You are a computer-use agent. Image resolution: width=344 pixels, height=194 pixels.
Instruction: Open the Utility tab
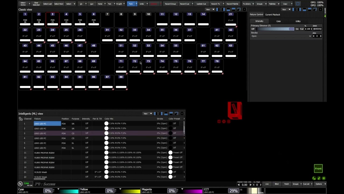tap(298, 21)
